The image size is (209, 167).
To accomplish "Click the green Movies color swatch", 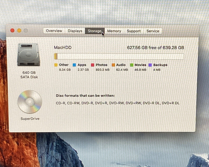I will click(x=132, y=65).
